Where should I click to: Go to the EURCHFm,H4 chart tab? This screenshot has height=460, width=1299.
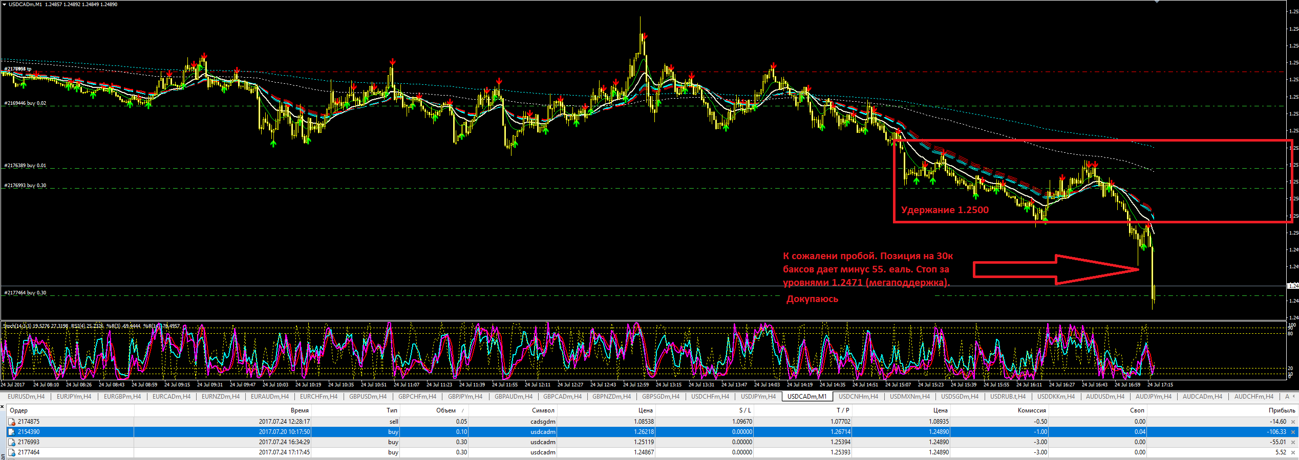(x=318, y=397)
